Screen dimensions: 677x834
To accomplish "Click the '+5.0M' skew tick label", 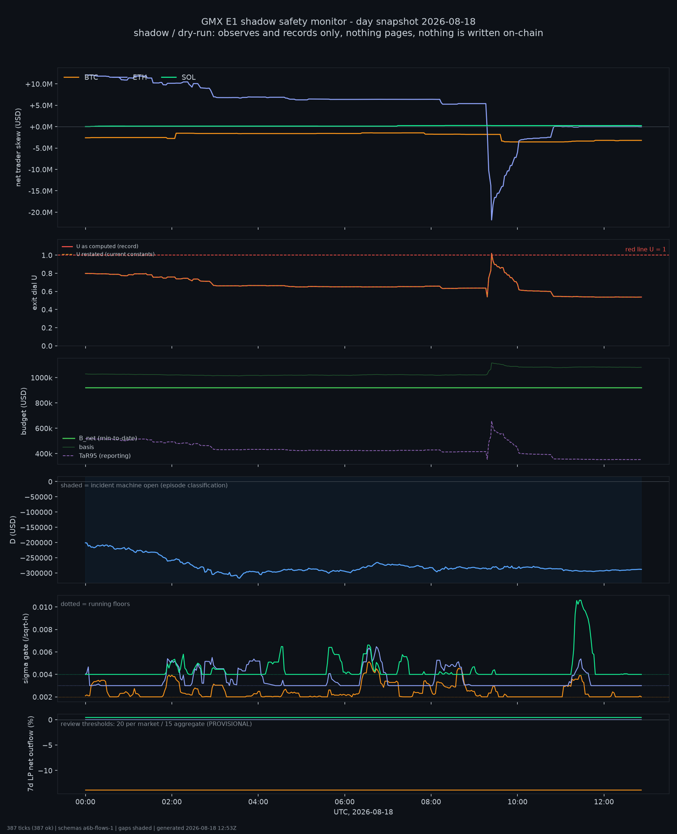I will [41, 106].
